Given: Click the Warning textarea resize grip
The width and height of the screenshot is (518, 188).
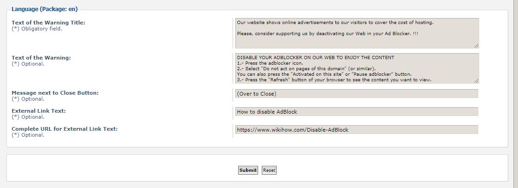Looking at the screenshot, I should tap(476, 80).
